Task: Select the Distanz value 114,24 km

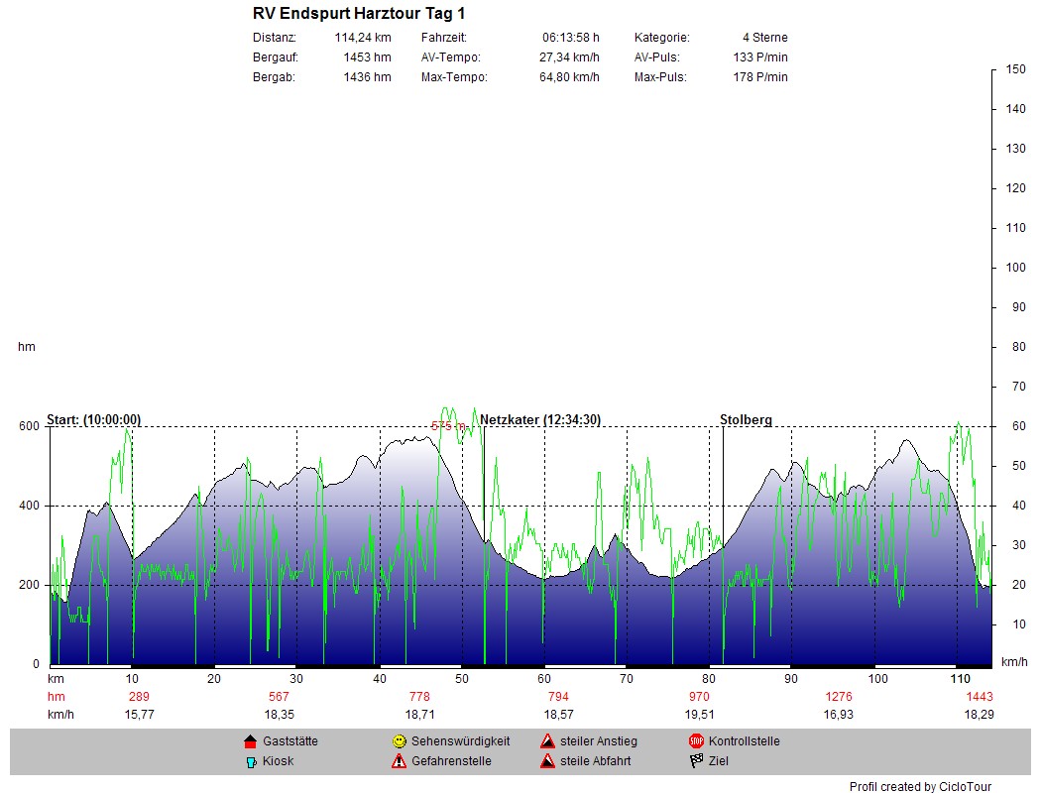Action: tap(362, 38)
